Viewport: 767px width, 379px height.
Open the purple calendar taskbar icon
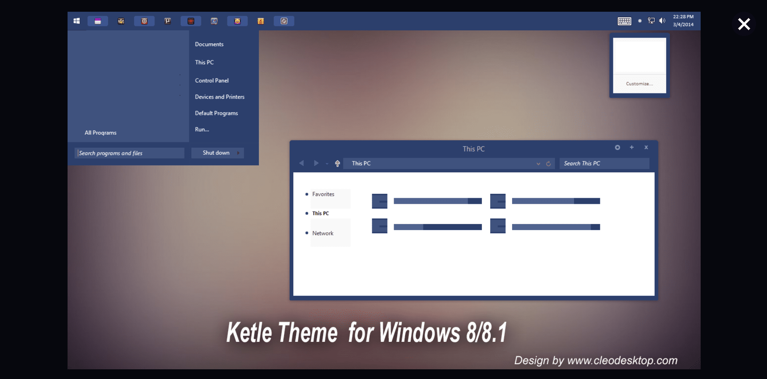97,21
